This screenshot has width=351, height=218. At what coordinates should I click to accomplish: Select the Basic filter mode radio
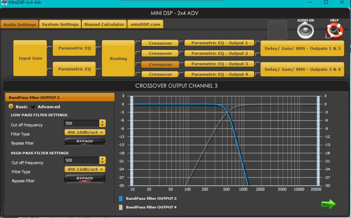11,106
